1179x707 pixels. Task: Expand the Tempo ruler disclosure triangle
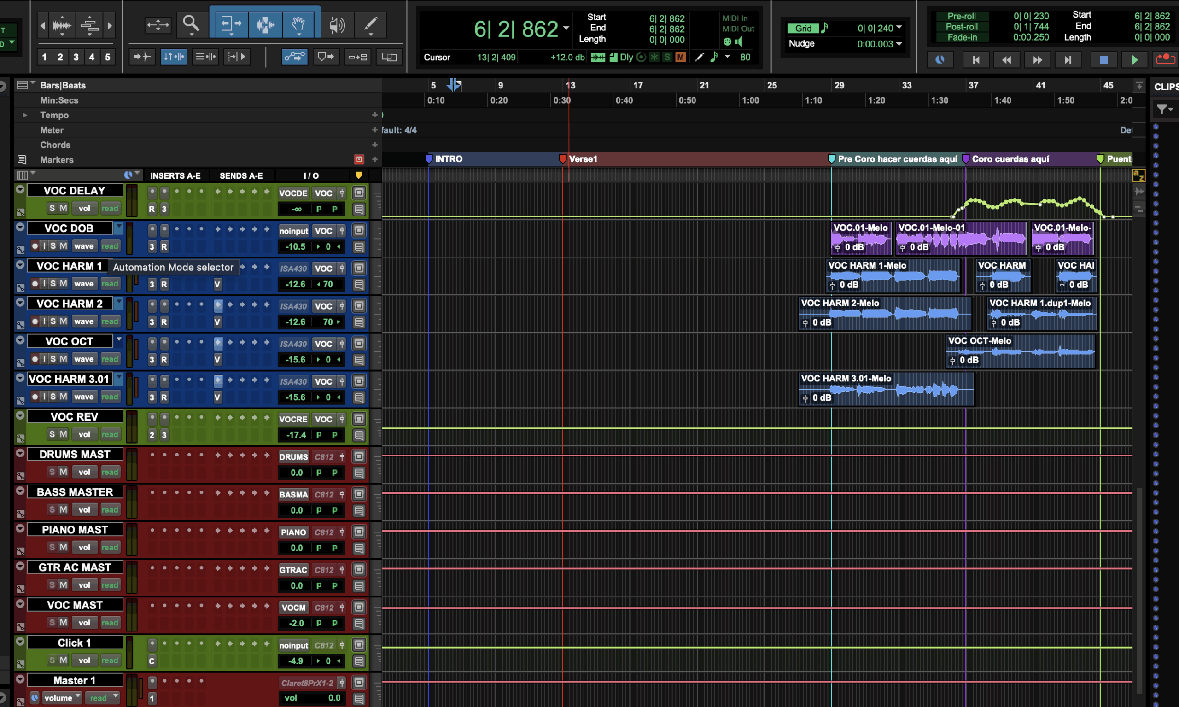(x=25, y=115)
